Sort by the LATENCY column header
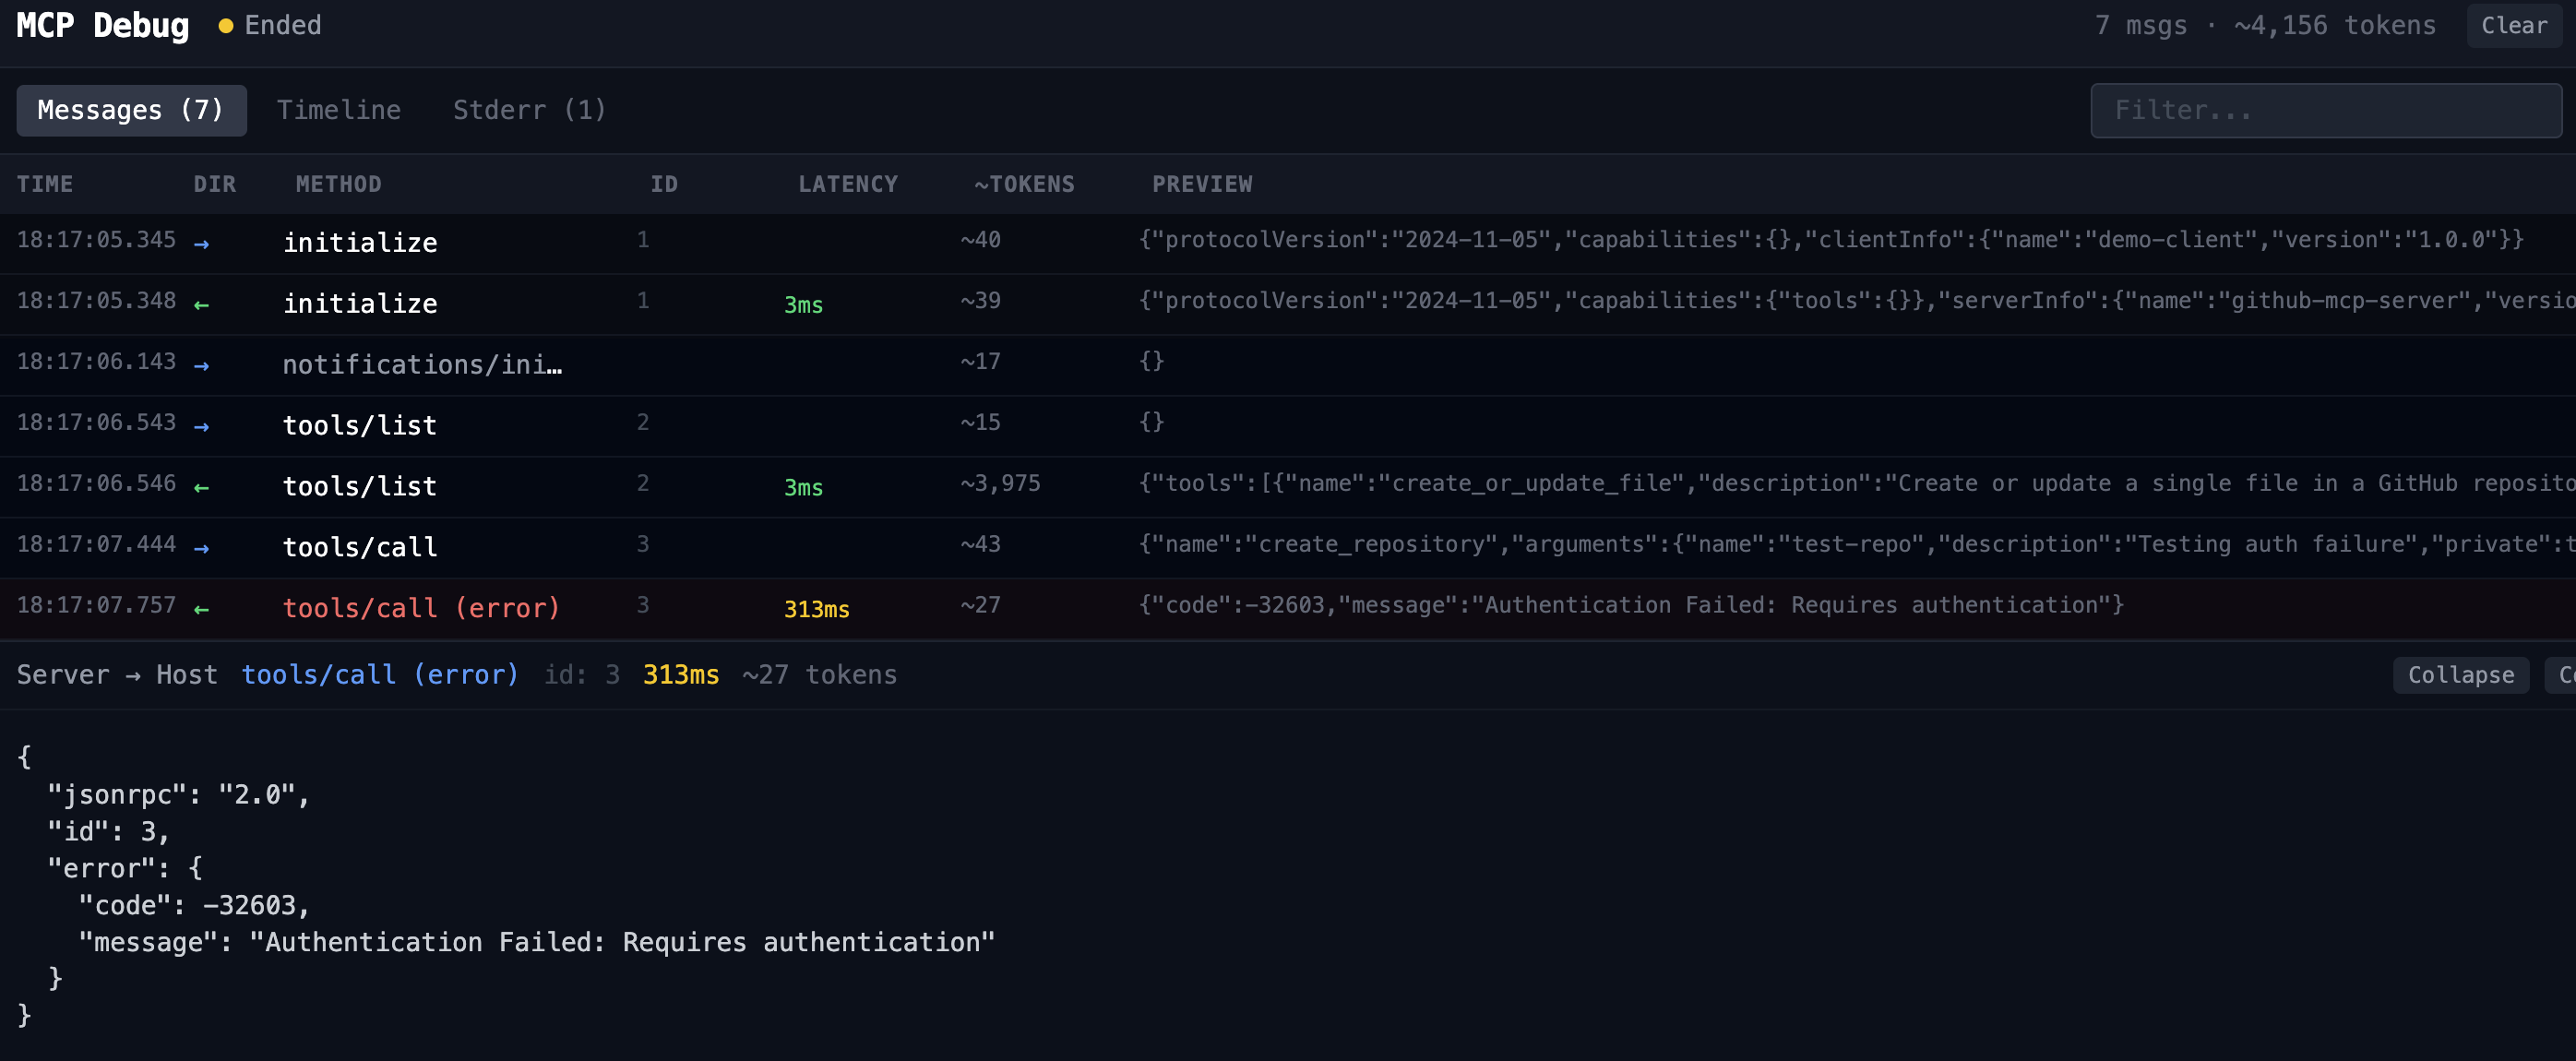 tap(847, 184)
